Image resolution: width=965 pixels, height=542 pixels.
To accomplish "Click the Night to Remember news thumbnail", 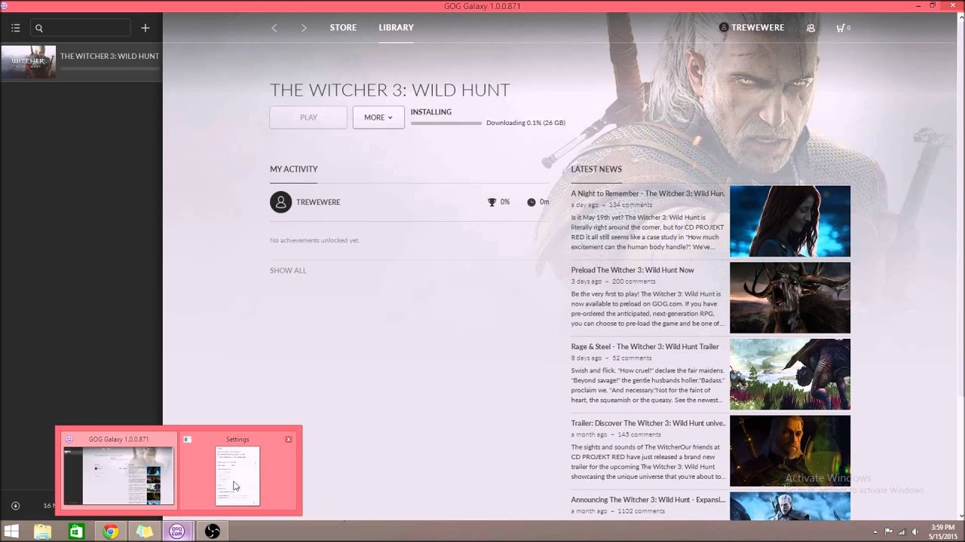I will point(789,221).
